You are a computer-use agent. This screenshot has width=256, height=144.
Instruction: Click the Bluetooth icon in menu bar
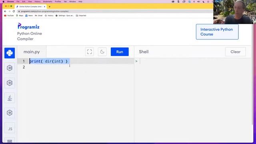(194, 2)
